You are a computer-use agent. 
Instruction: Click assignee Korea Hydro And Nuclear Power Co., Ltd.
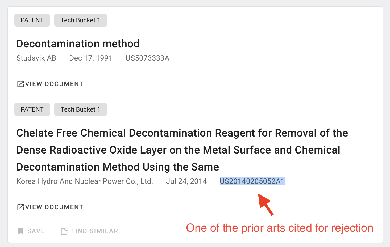85,181
